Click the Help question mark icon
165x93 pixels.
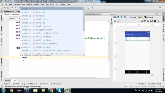92,7
